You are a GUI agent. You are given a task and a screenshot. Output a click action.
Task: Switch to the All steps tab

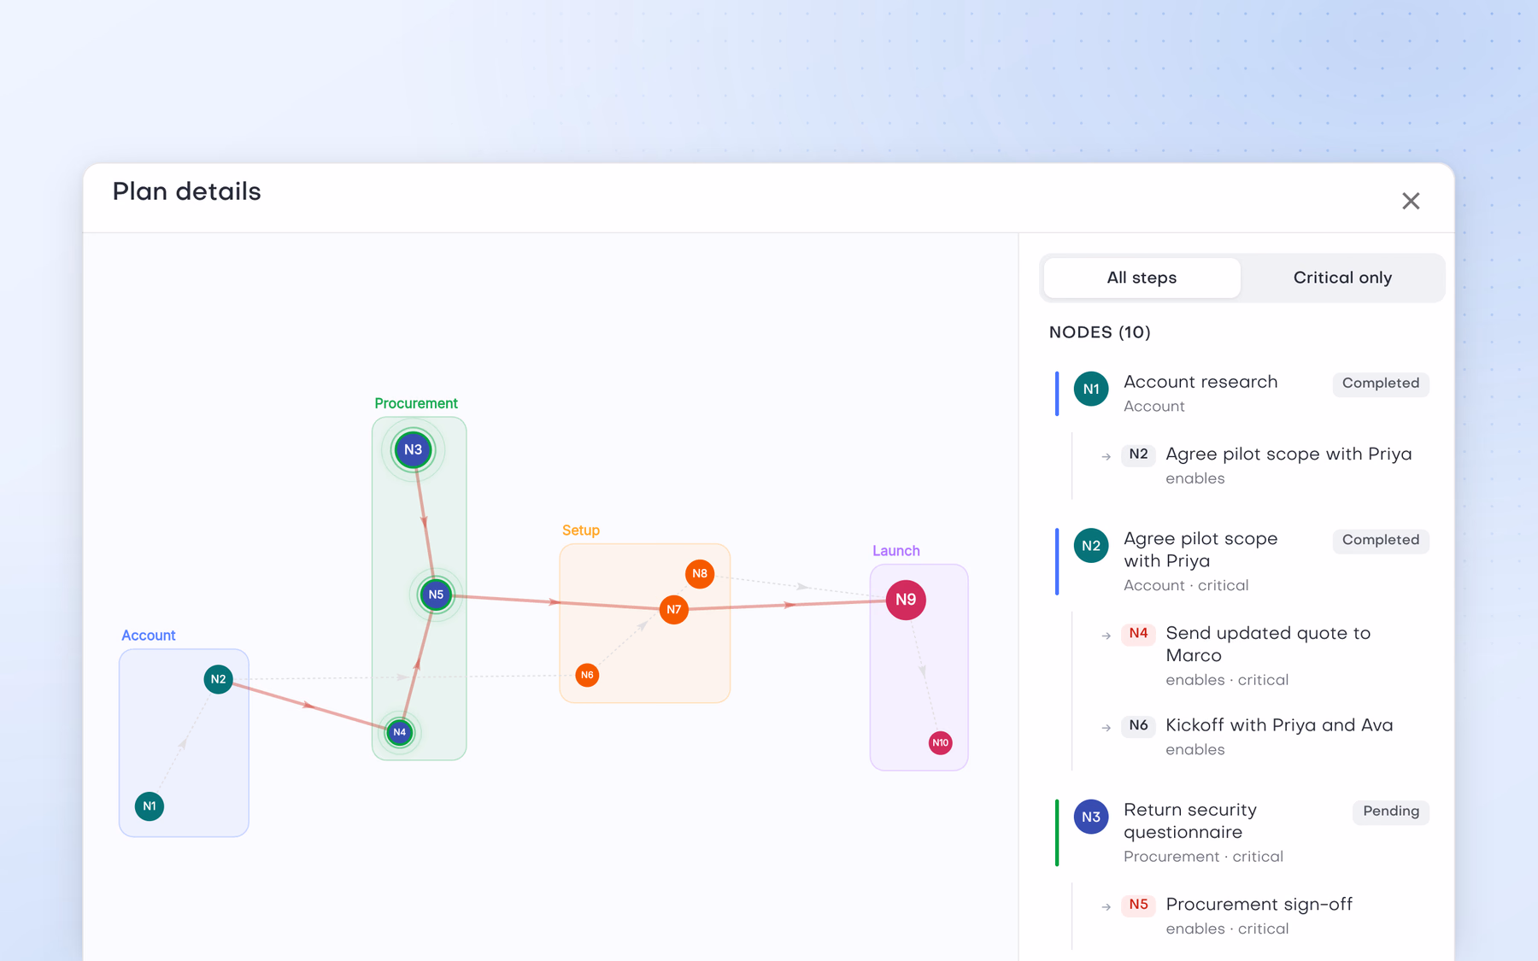pos(1142,278)
